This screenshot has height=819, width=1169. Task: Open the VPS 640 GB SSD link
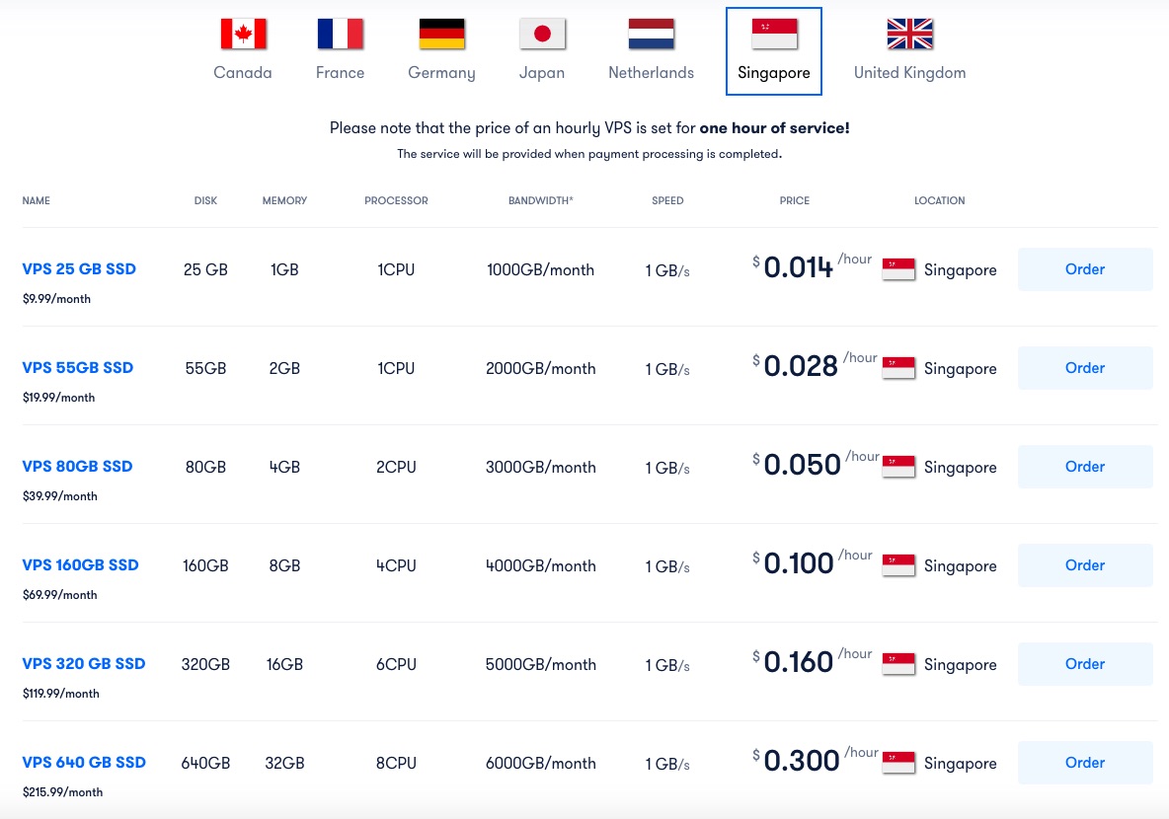(84, 763)
